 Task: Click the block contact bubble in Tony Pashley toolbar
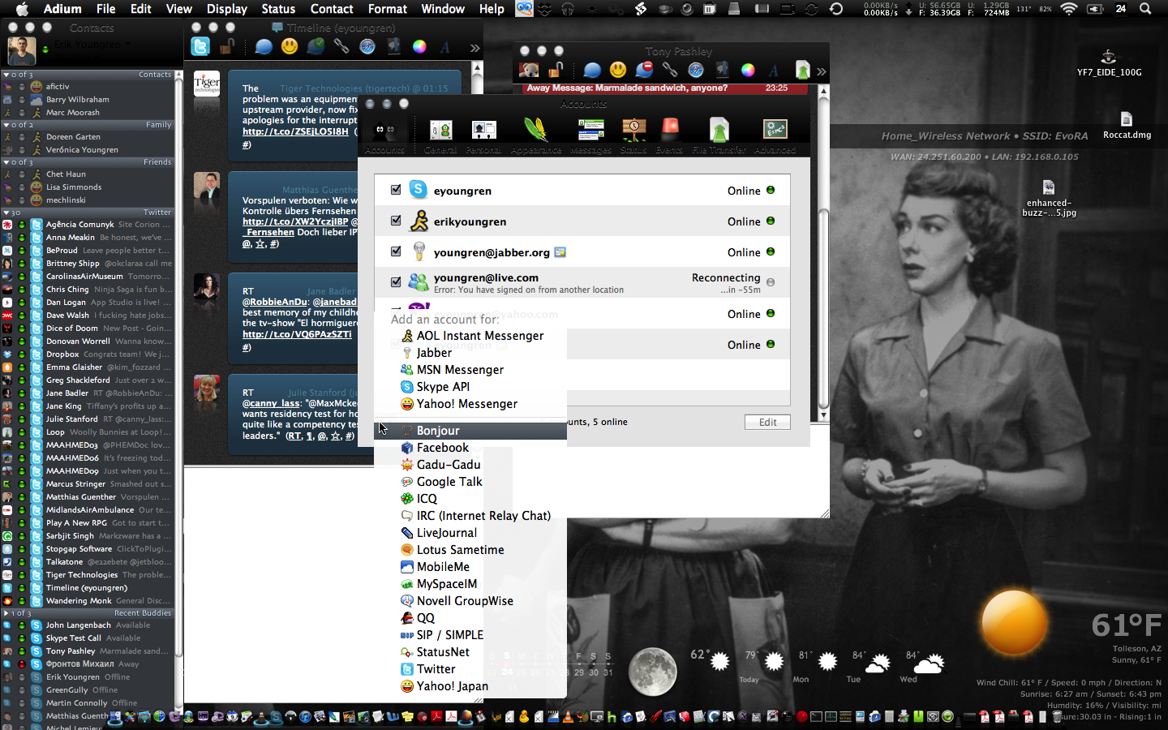(x=644, y=71)
